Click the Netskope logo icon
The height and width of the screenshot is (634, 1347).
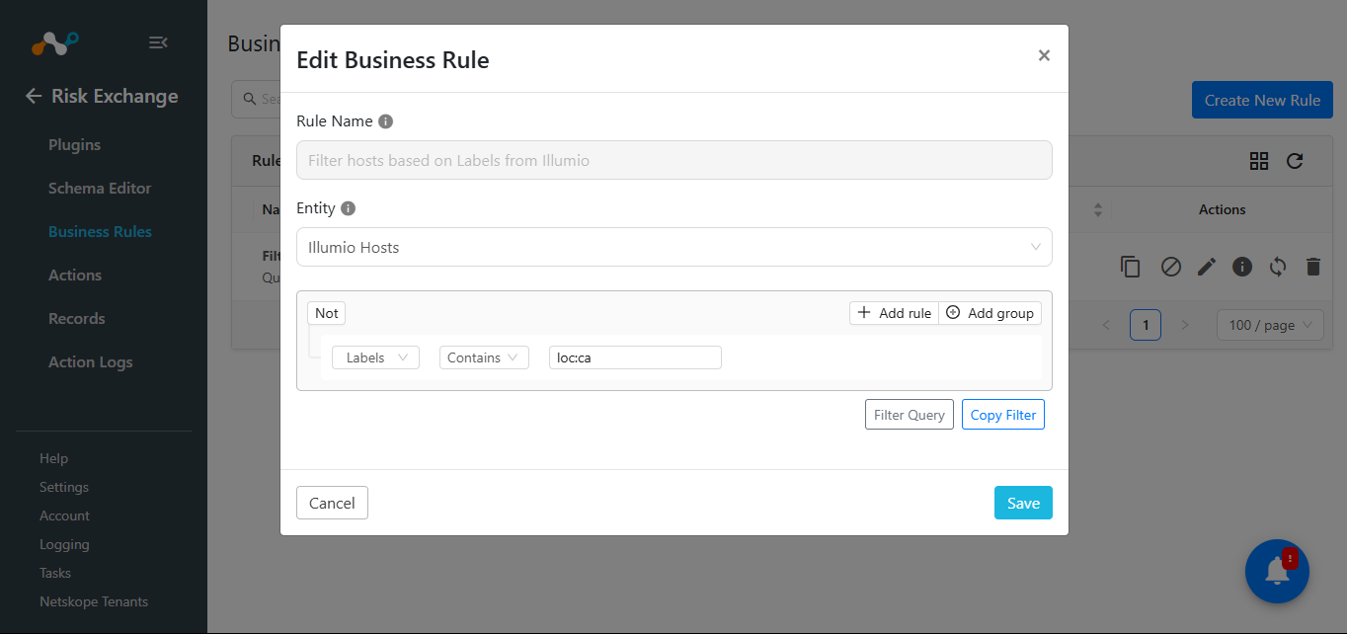tap(55, 42)
